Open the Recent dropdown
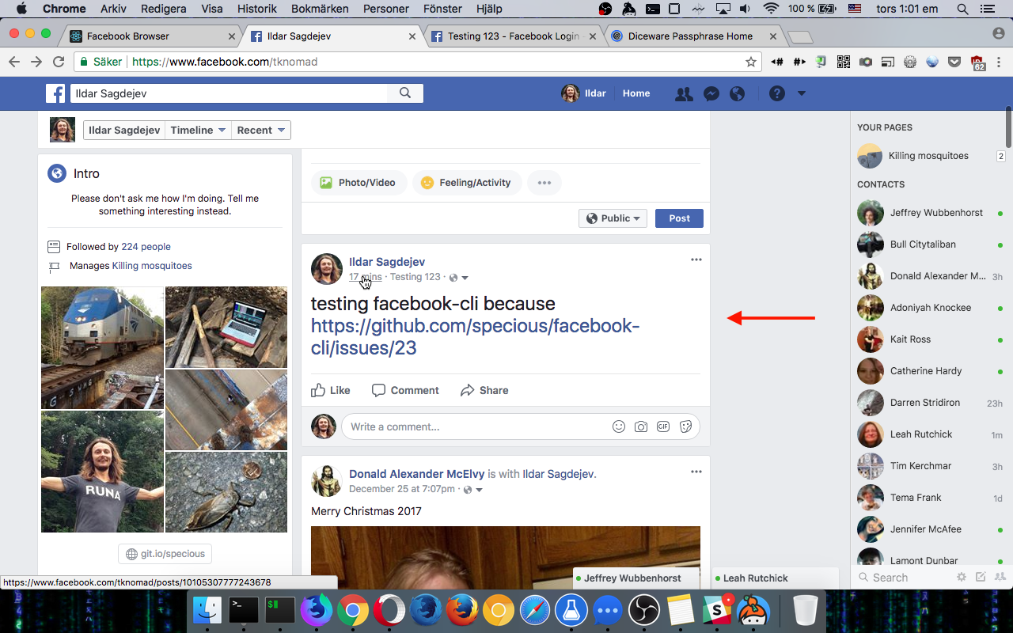This screenshot has height=633, width=1013. [x=260, y=131]
